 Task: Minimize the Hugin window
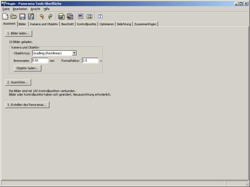237,3
